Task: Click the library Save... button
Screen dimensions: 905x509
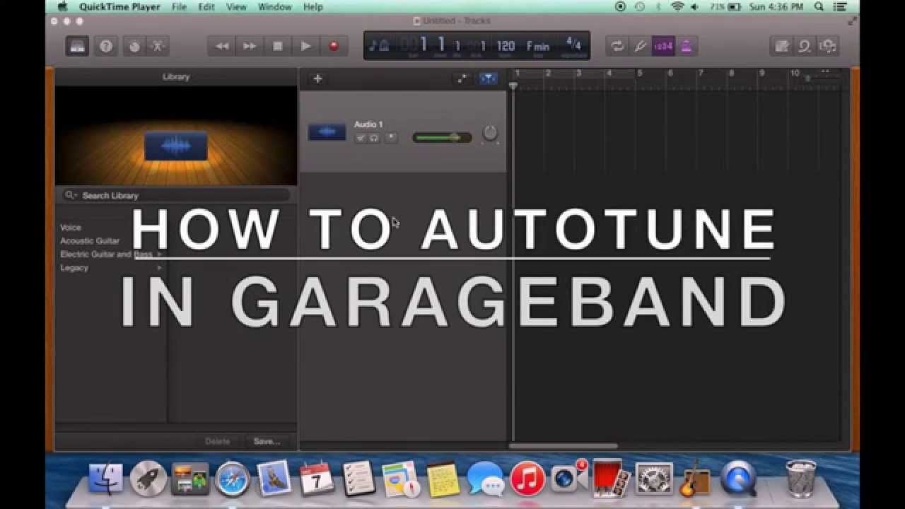Action: pyautogui.click(x=267, y=441)
